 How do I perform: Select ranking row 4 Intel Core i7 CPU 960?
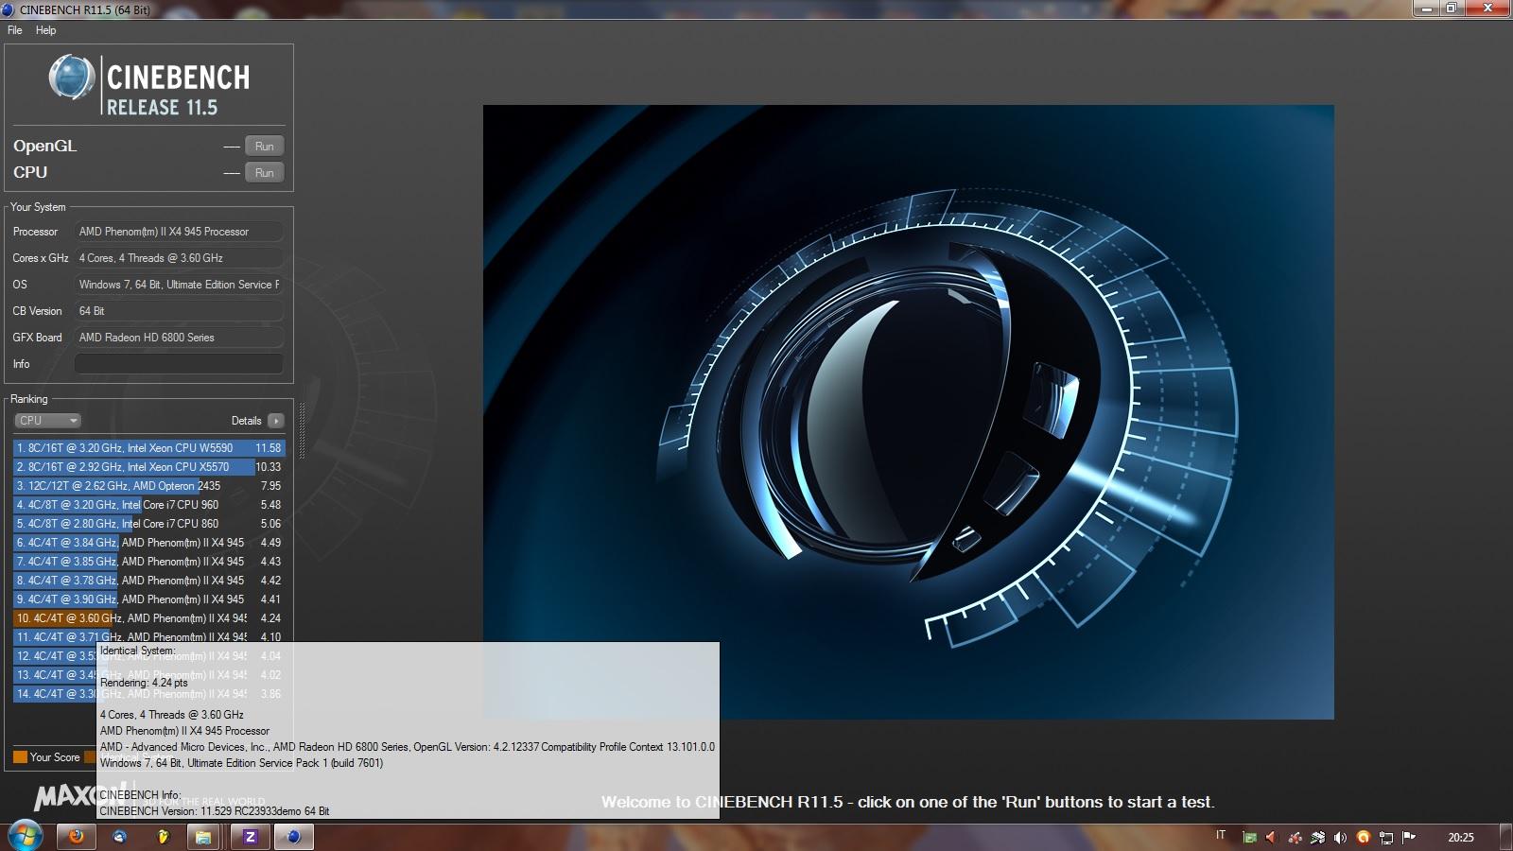[149, 505]
